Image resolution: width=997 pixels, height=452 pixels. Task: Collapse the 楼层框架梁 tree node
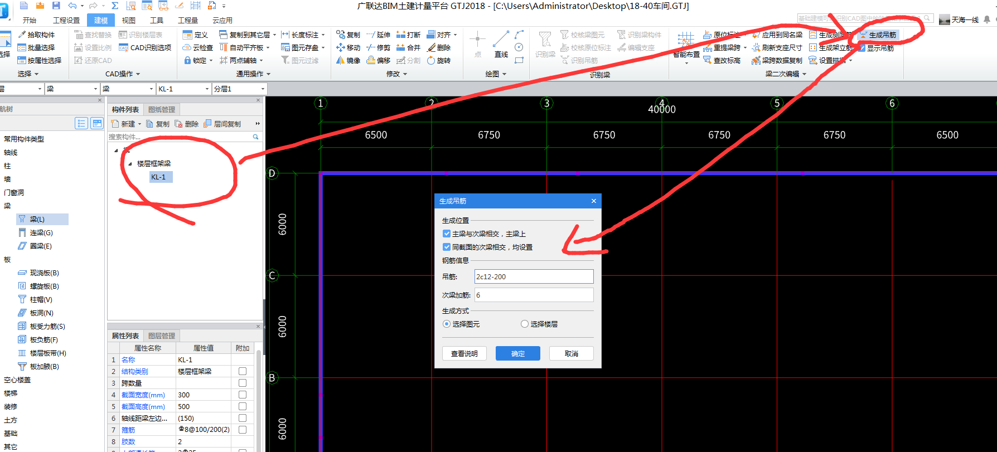point(130,163)
